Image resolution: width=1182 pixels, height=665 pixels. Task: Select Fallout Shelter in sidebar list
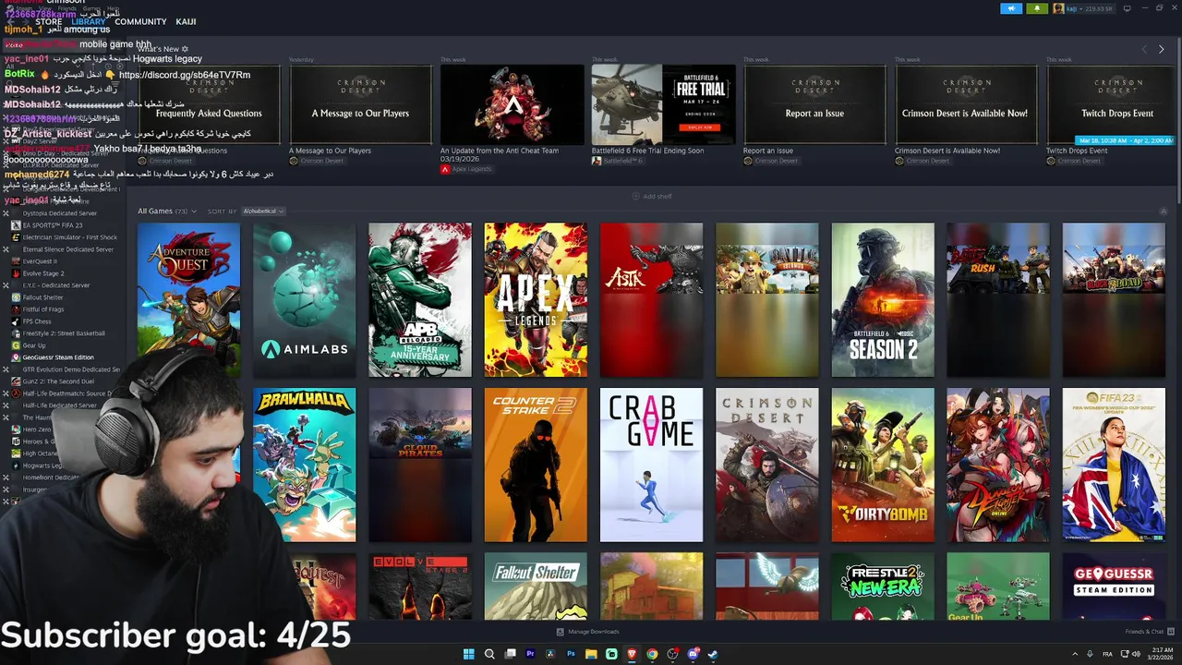tap(42, 297)
